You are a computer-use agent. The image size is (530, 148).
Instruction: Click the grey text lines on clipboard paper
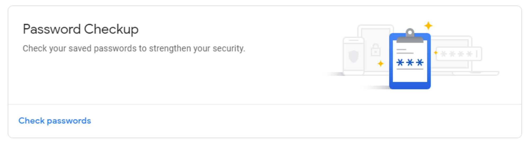405,51
